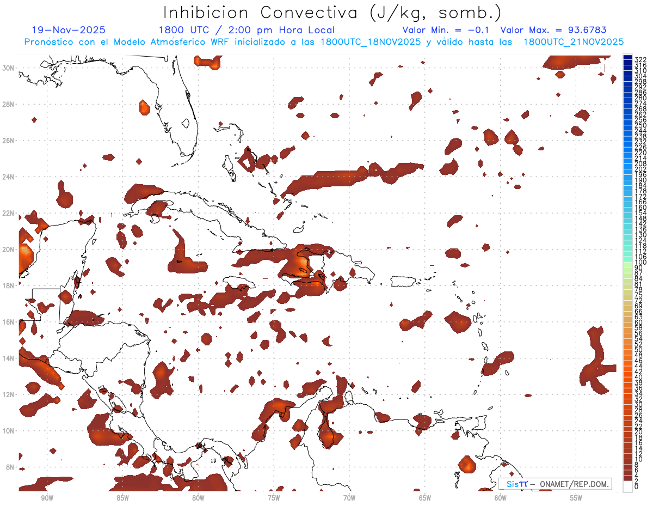Click the '322' value atop the color scale
This screenshot has width=653, height=505.
pos(640,59)
